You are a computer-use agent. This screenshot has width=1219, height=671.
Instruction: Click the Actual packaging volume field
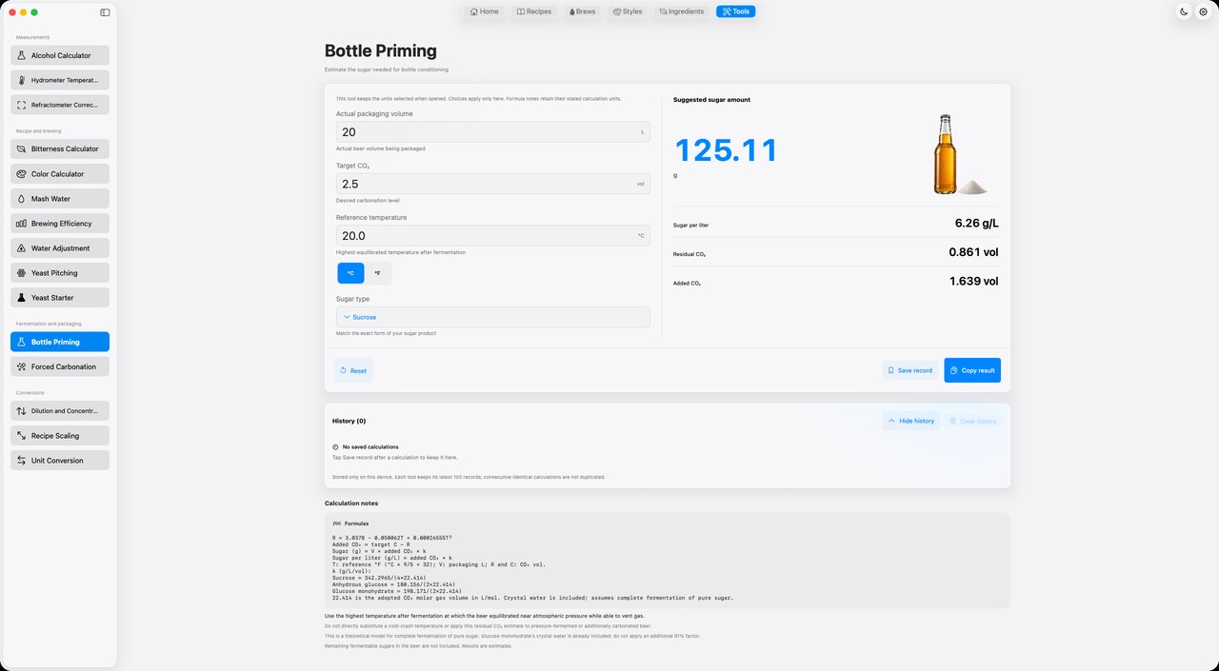[493, 132]
